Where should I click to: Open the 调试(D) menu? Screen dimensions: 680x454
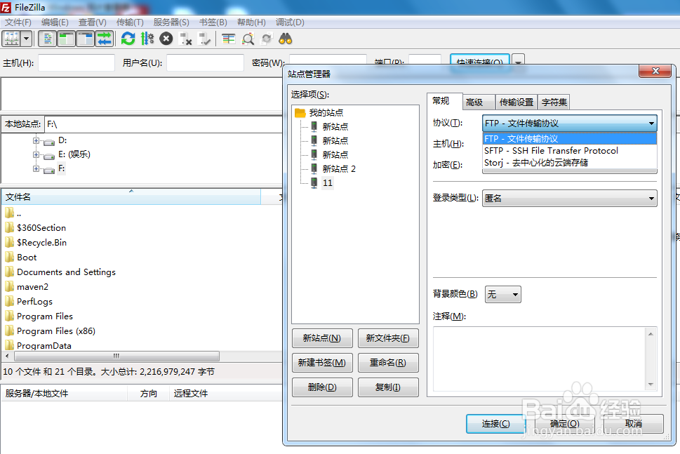tap(290, 22)
